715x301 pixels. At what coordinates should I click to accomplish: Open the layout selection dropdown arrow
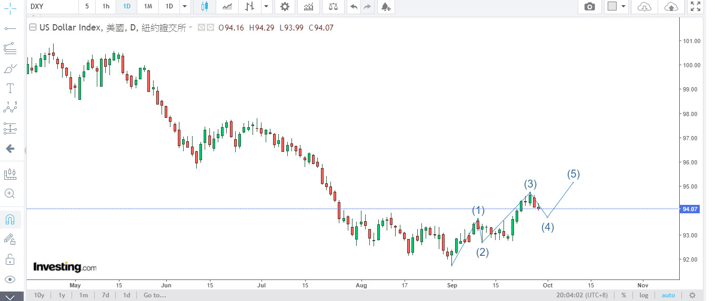624,6
